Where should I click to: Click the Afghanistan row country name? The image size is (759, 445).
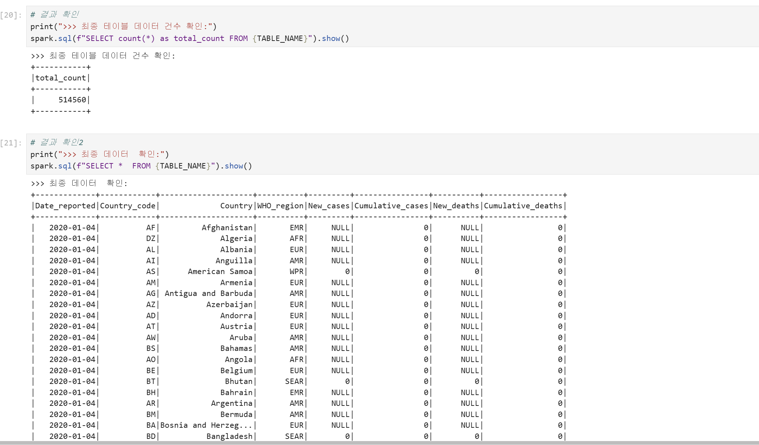click(227, 228)
